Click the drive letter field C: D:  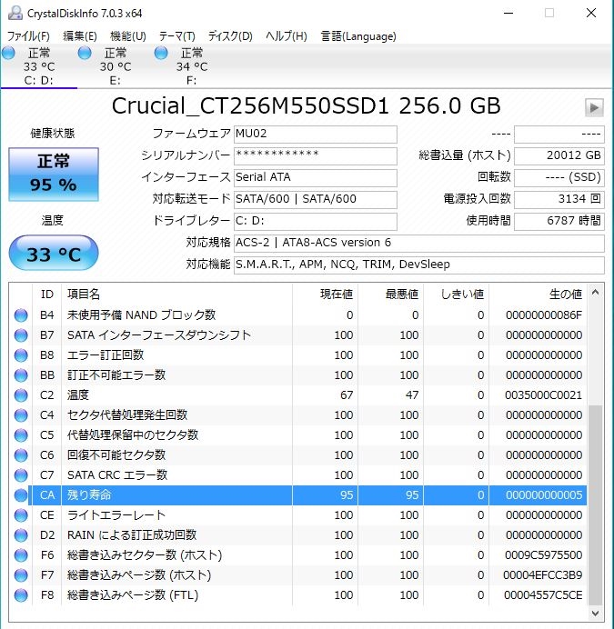point(316,222)
